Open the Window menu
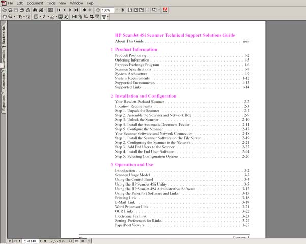 pos(76,3)
